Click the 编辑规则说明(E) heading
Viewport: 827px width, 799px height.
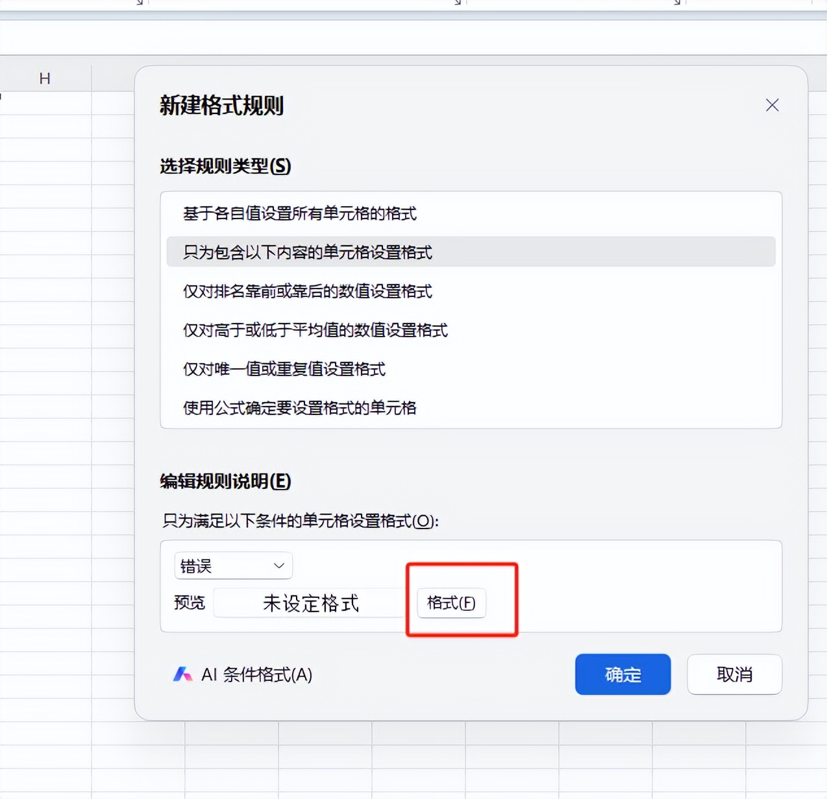pos(225,481)
